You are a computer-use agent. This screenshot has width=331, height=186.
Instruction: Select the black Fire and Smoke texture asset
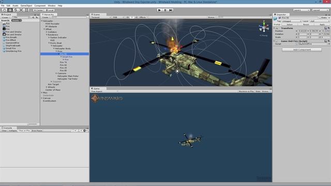[13, 35]
